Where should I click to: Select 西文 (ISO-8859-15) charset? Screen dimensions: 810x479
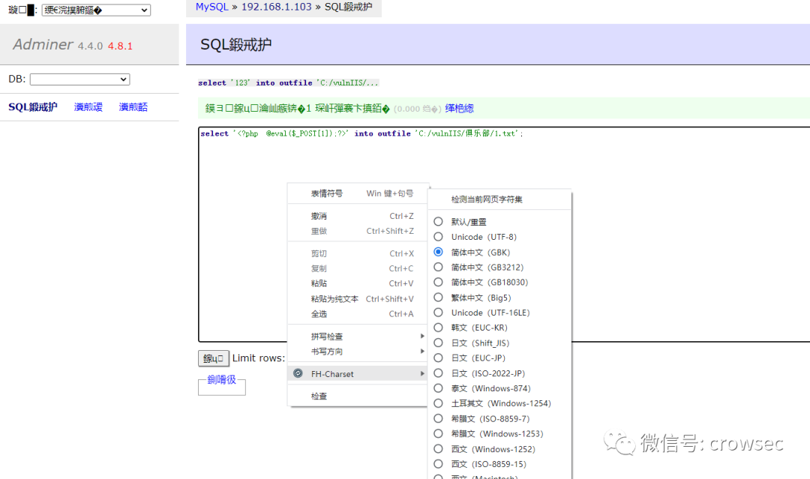point(438,463)
